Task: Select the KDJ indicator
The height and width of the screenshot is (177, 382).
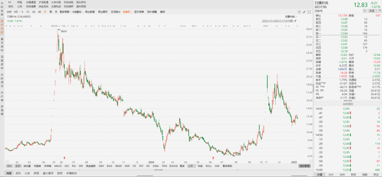Action: 67,166
